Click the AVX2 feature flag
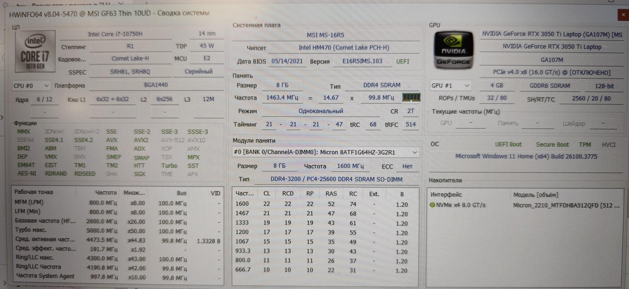Image resolution: width=629 pixels, height=289 pixels. (141, 140)
